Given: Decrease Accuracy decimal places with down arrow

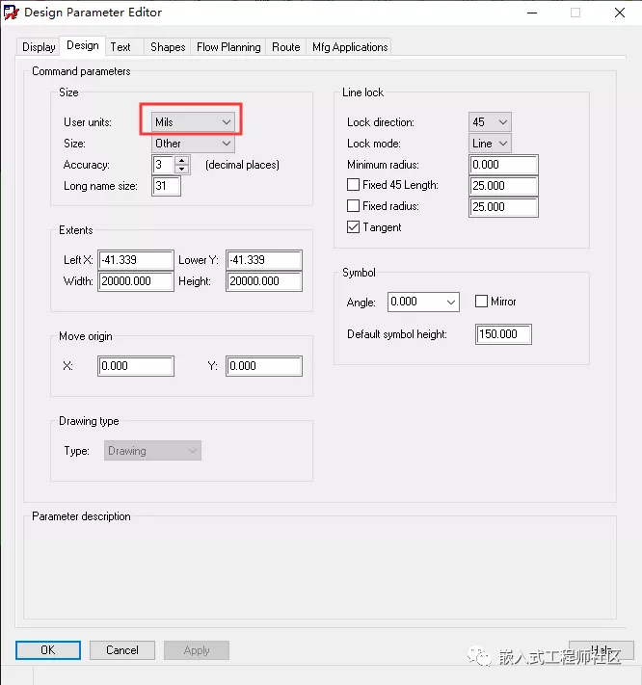Looking at the screenshot, I should (x=182, y=169).
